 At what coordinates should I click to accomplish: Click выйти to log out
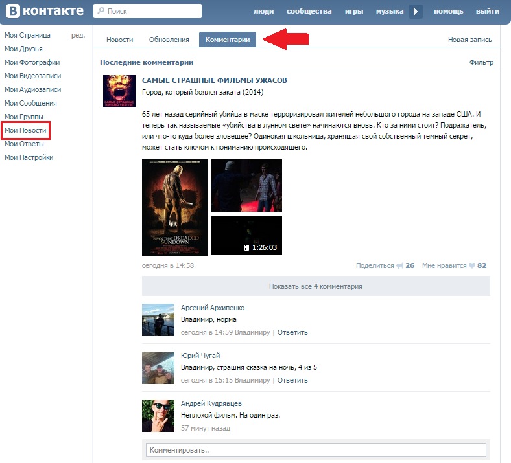[x=487, y=12]
